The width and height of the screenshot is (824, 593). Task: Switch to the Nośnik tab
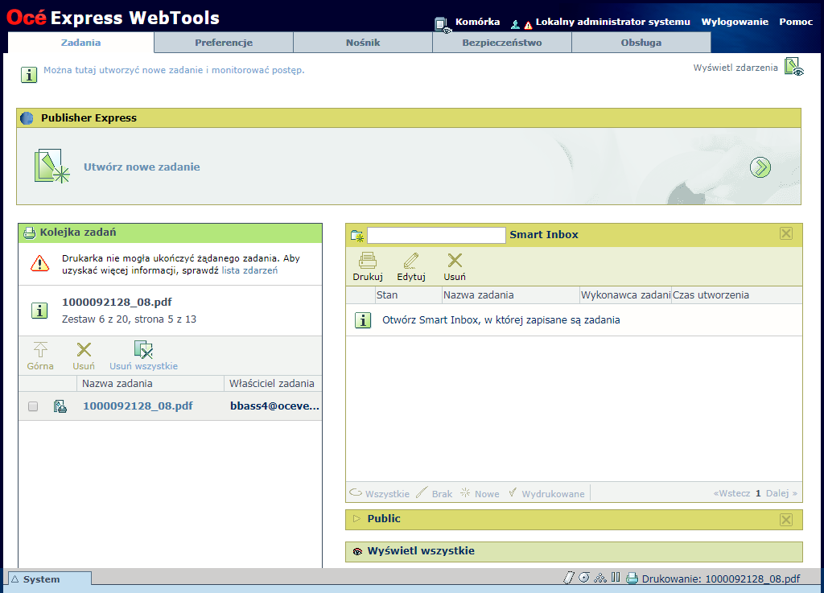click(363, 43)
